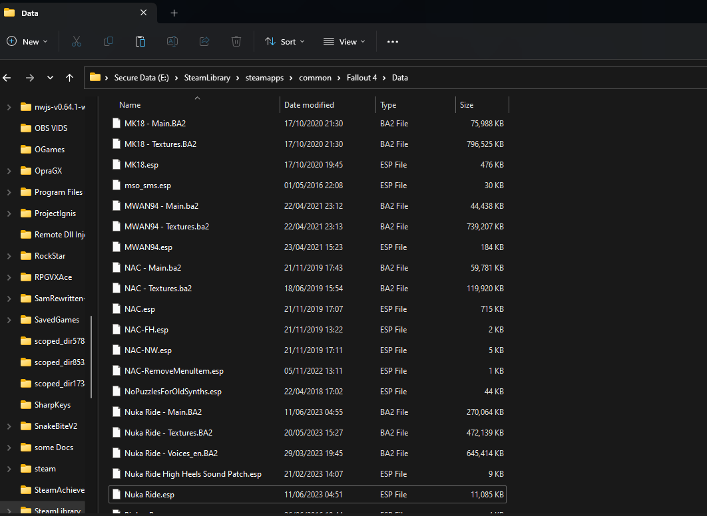Image resolution: width=707 pixels, height=516 pixels.
Task: Open recent locations dropdown chevron
Action: [x=50, y=78]
